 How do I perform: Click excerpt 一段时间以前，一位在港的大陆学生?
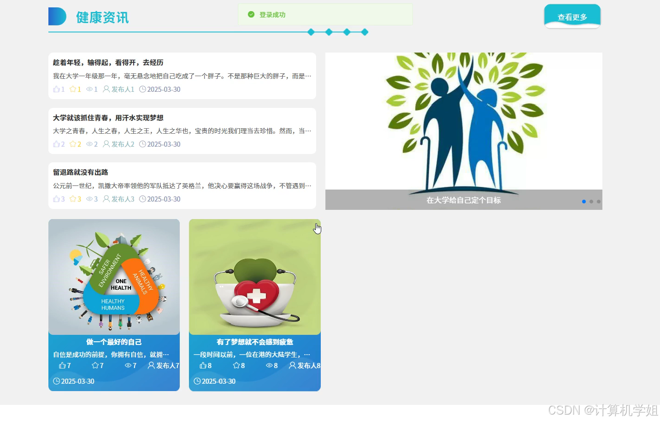252,355
